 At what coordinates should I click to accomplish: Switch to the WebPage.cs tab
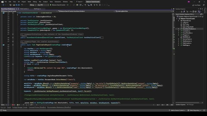(x=37, y=9)
